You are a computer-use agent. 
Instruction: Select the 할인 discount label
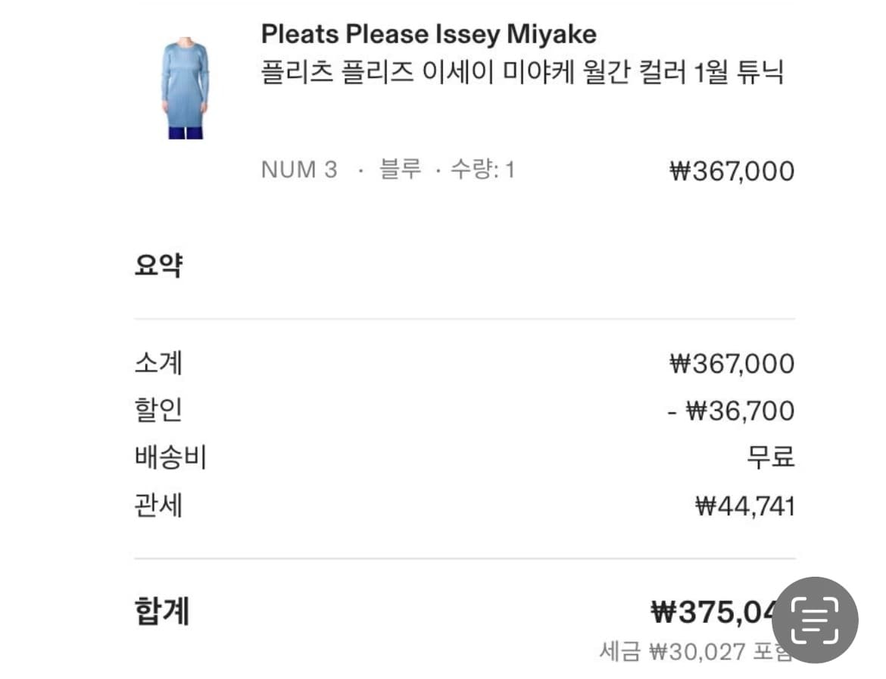tap(158, 409)
